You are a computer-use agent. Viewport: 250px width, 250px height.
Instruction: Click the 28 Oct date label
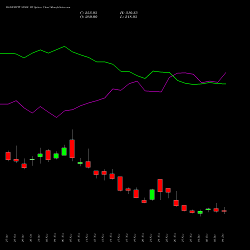pos(14,238)
